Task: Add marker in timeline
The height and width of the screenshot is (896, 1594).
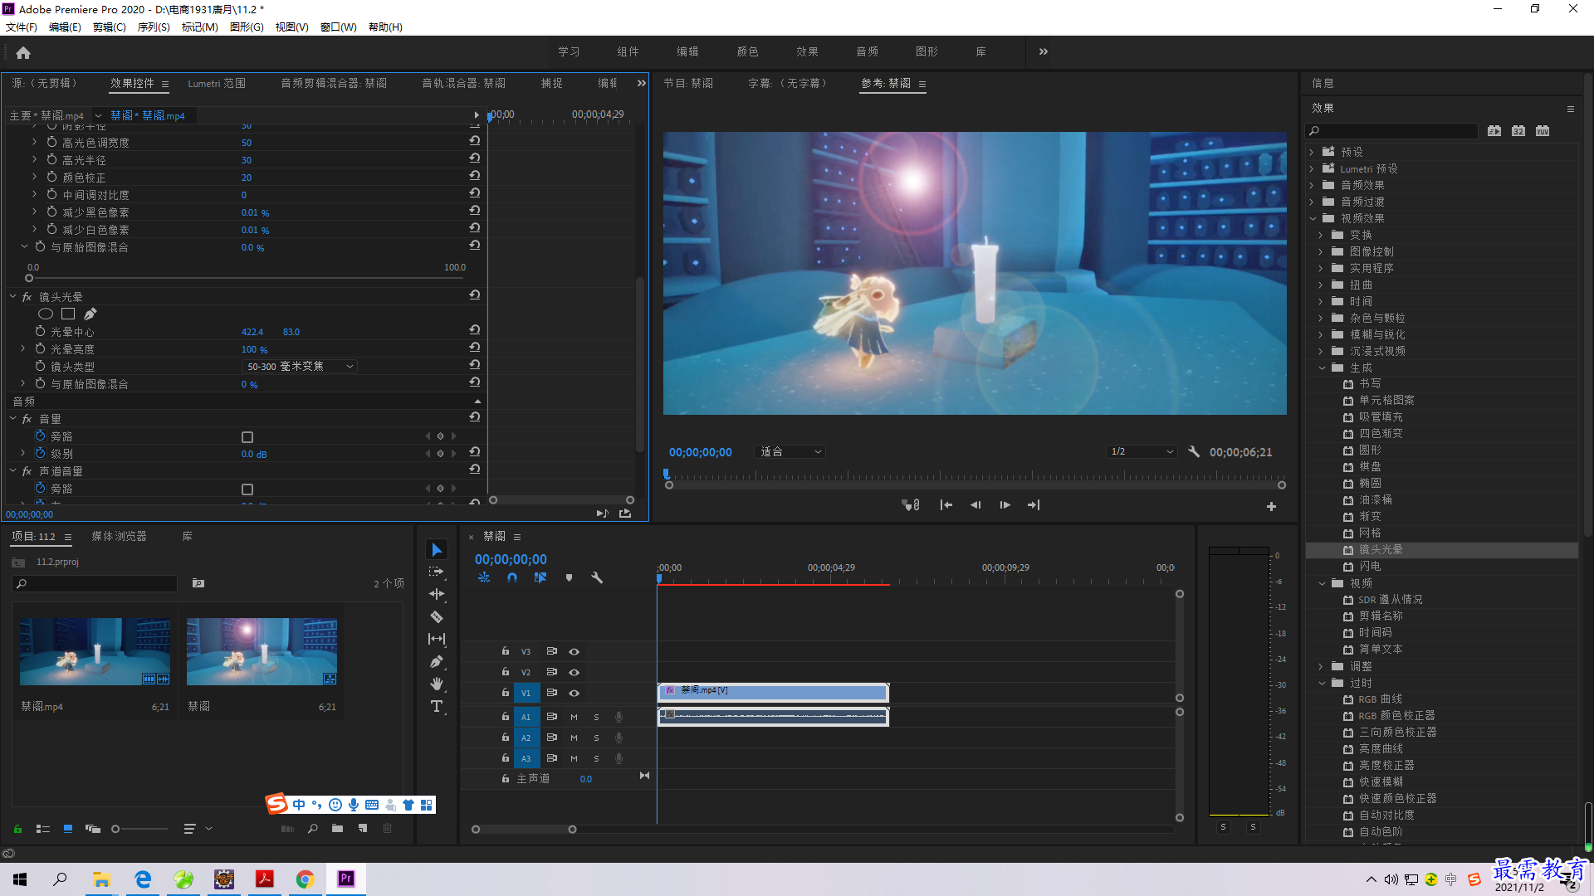Action: coord(569,578)
